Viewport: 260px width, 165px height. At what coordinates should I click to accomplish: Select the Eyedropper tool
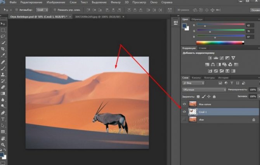point(3,55)
